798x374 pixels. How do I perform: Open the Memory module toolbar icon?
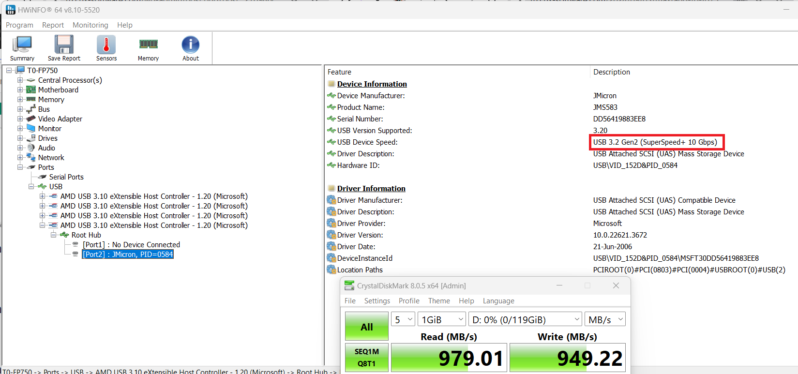(148, 45)
